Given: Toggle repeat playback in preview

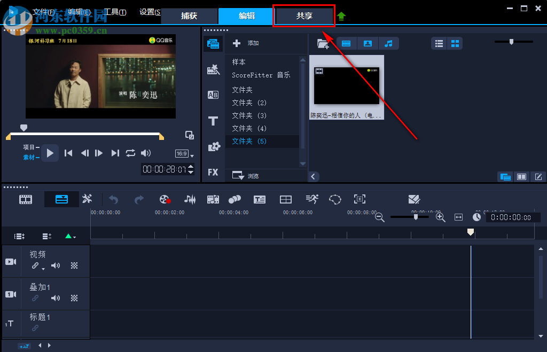Looking at the screenshot, I should click(130, 153).
